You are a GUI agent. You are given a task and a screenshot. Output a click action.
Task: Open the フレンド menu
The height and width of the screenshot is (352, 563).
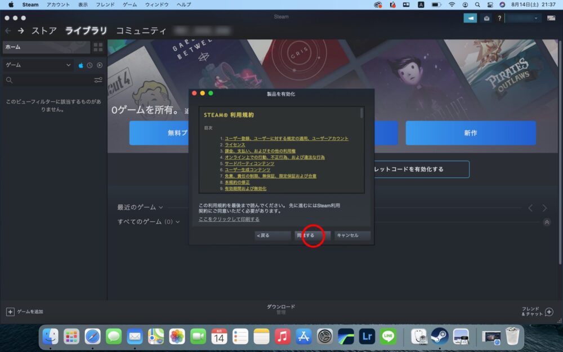[105, 5]
